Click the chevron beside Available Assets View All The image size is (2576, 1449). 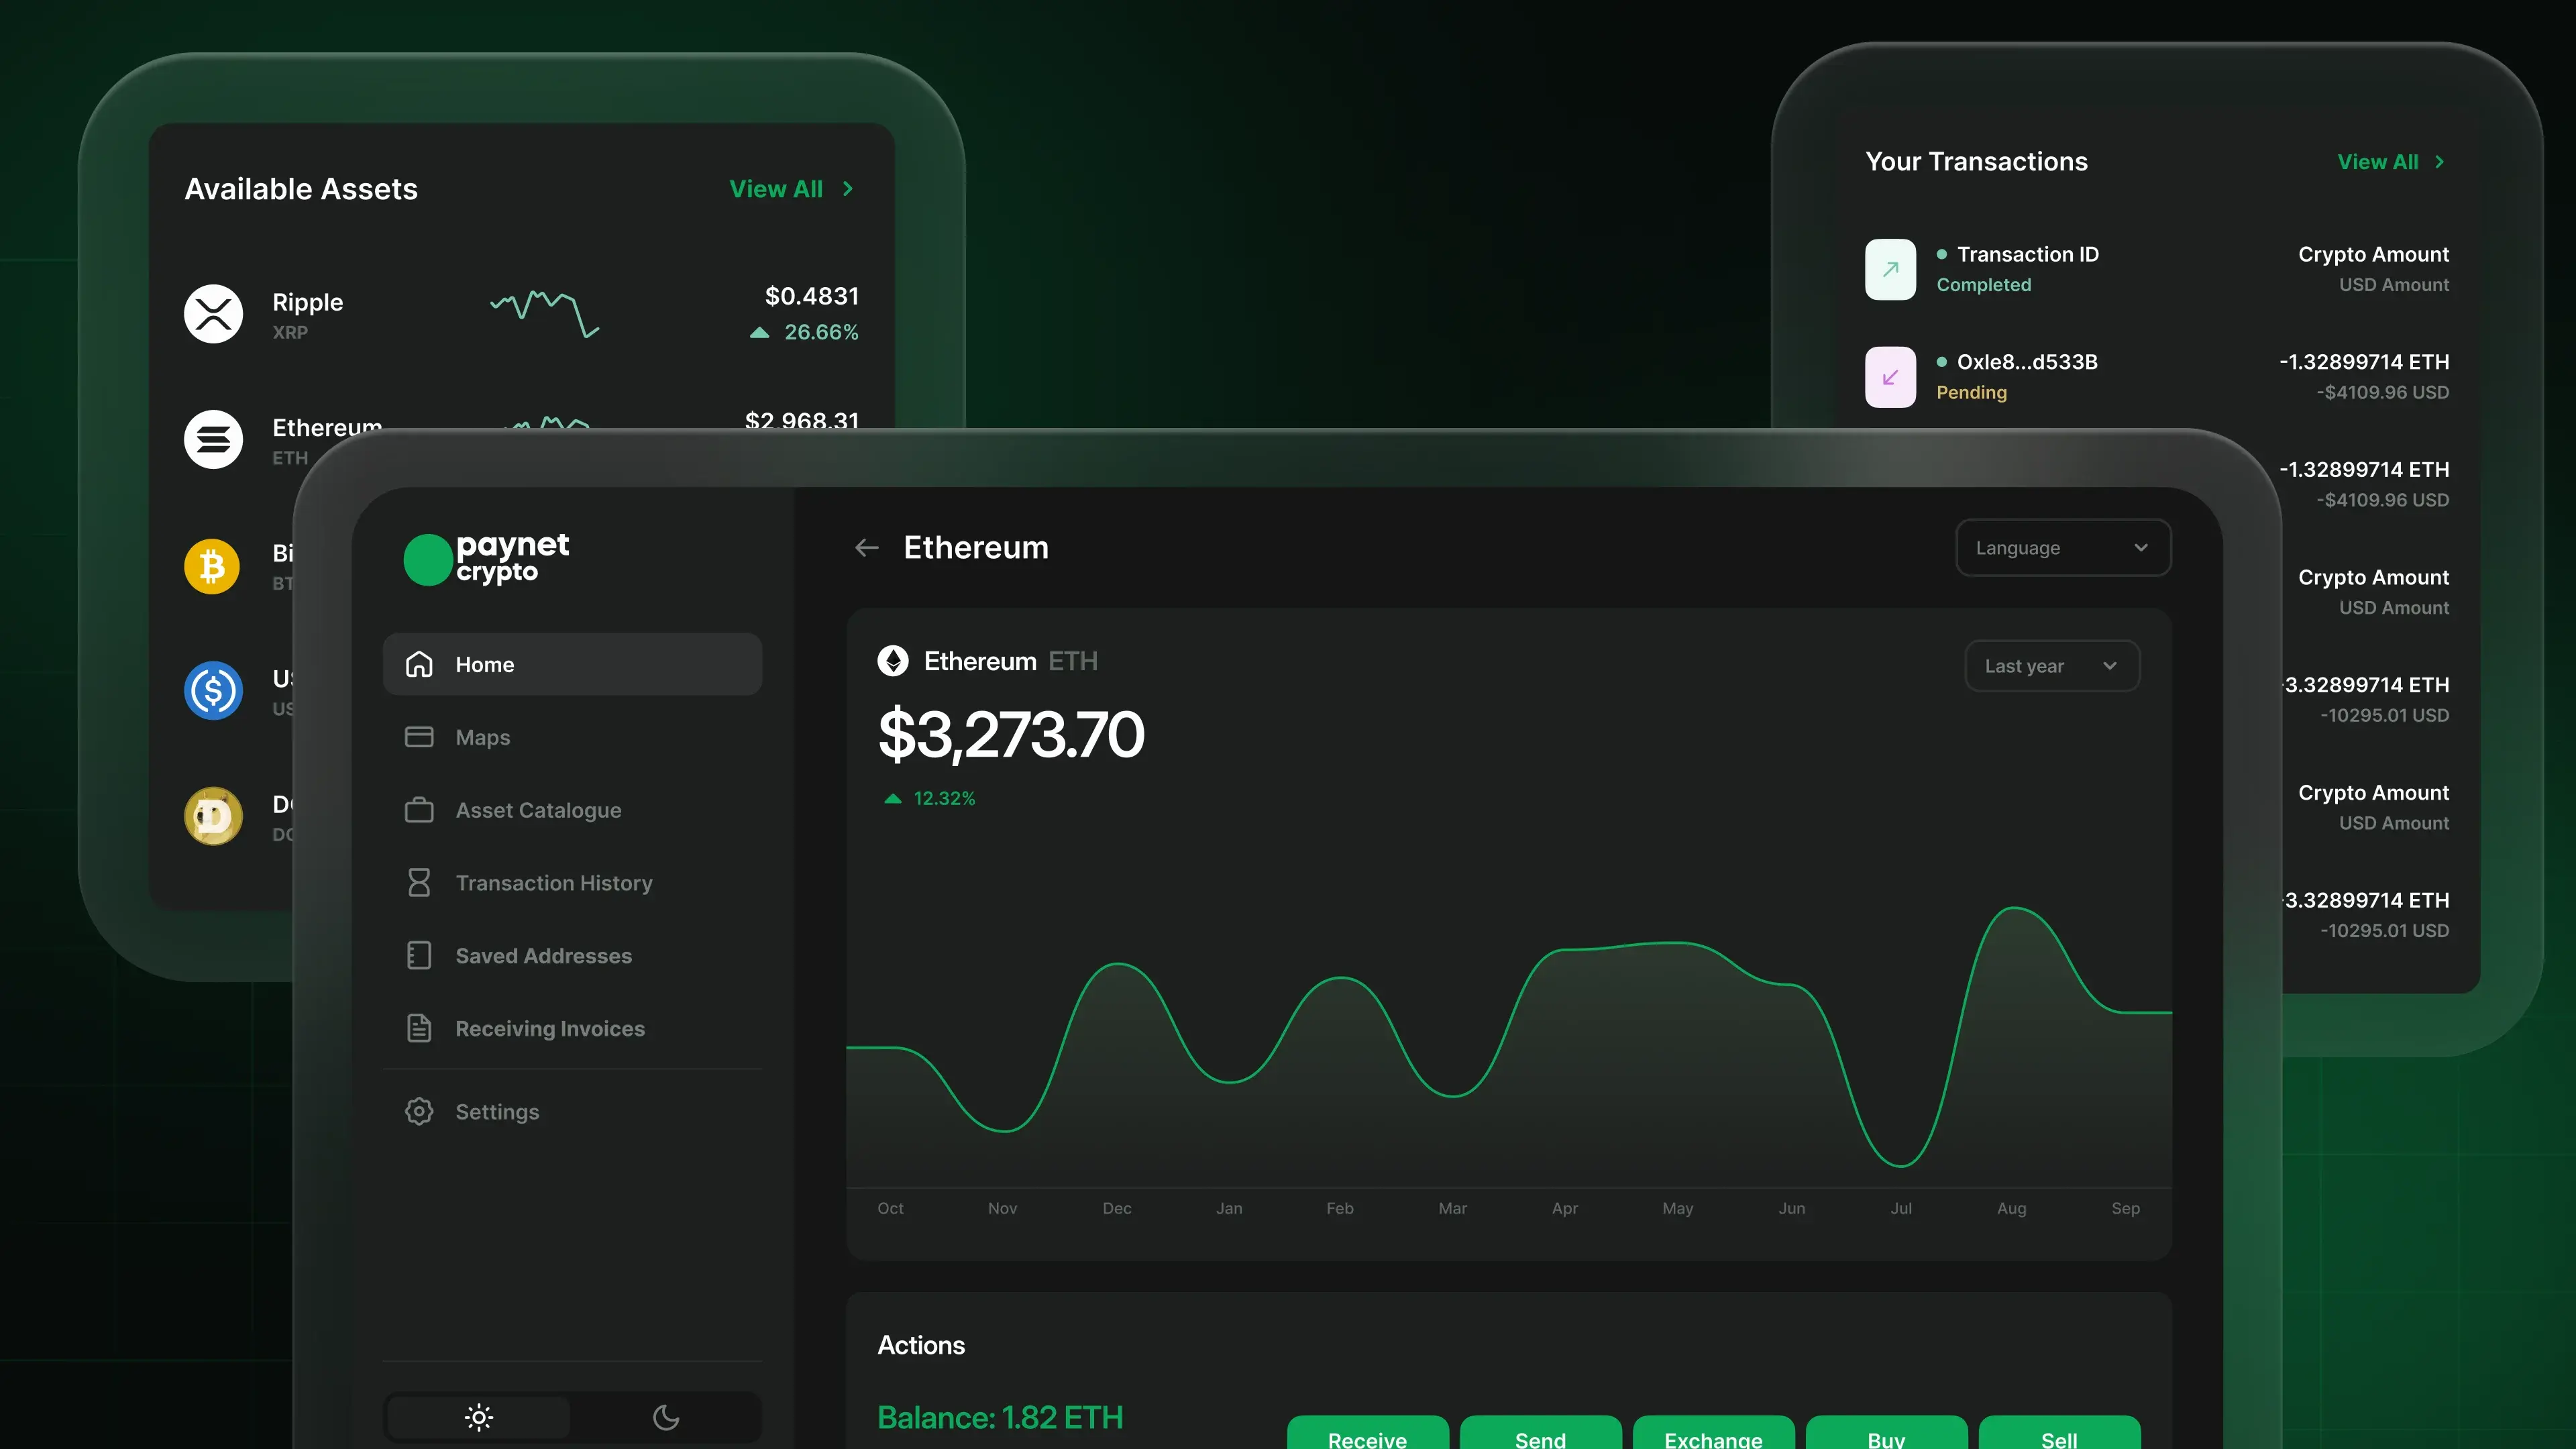(848, 189)
